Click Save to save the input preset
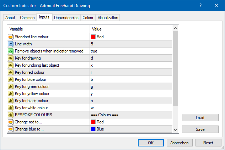The image size is (225, 150). pos(200,129)
